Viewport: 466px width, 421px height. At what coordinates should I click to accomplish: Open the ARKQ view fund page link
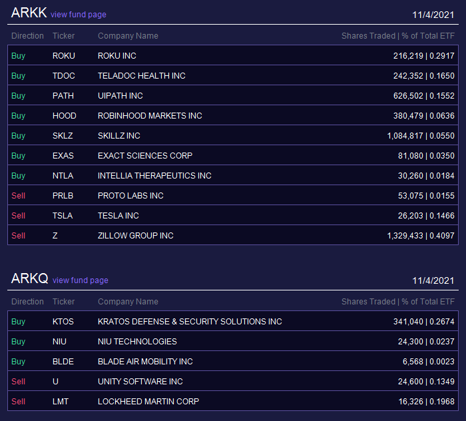[x=81, y=280]
